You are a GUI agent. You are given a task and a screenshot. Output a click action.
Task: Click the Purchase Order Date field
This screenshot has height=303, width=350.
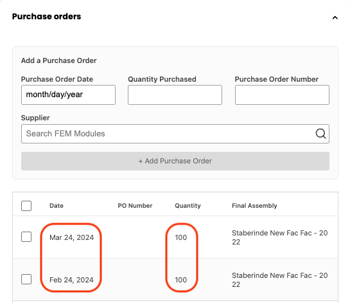pos(68,95)
